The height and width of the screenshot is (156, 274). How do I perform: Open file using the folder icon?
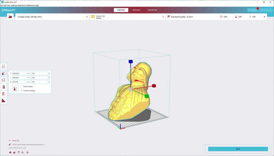click(x=10, y=17)
